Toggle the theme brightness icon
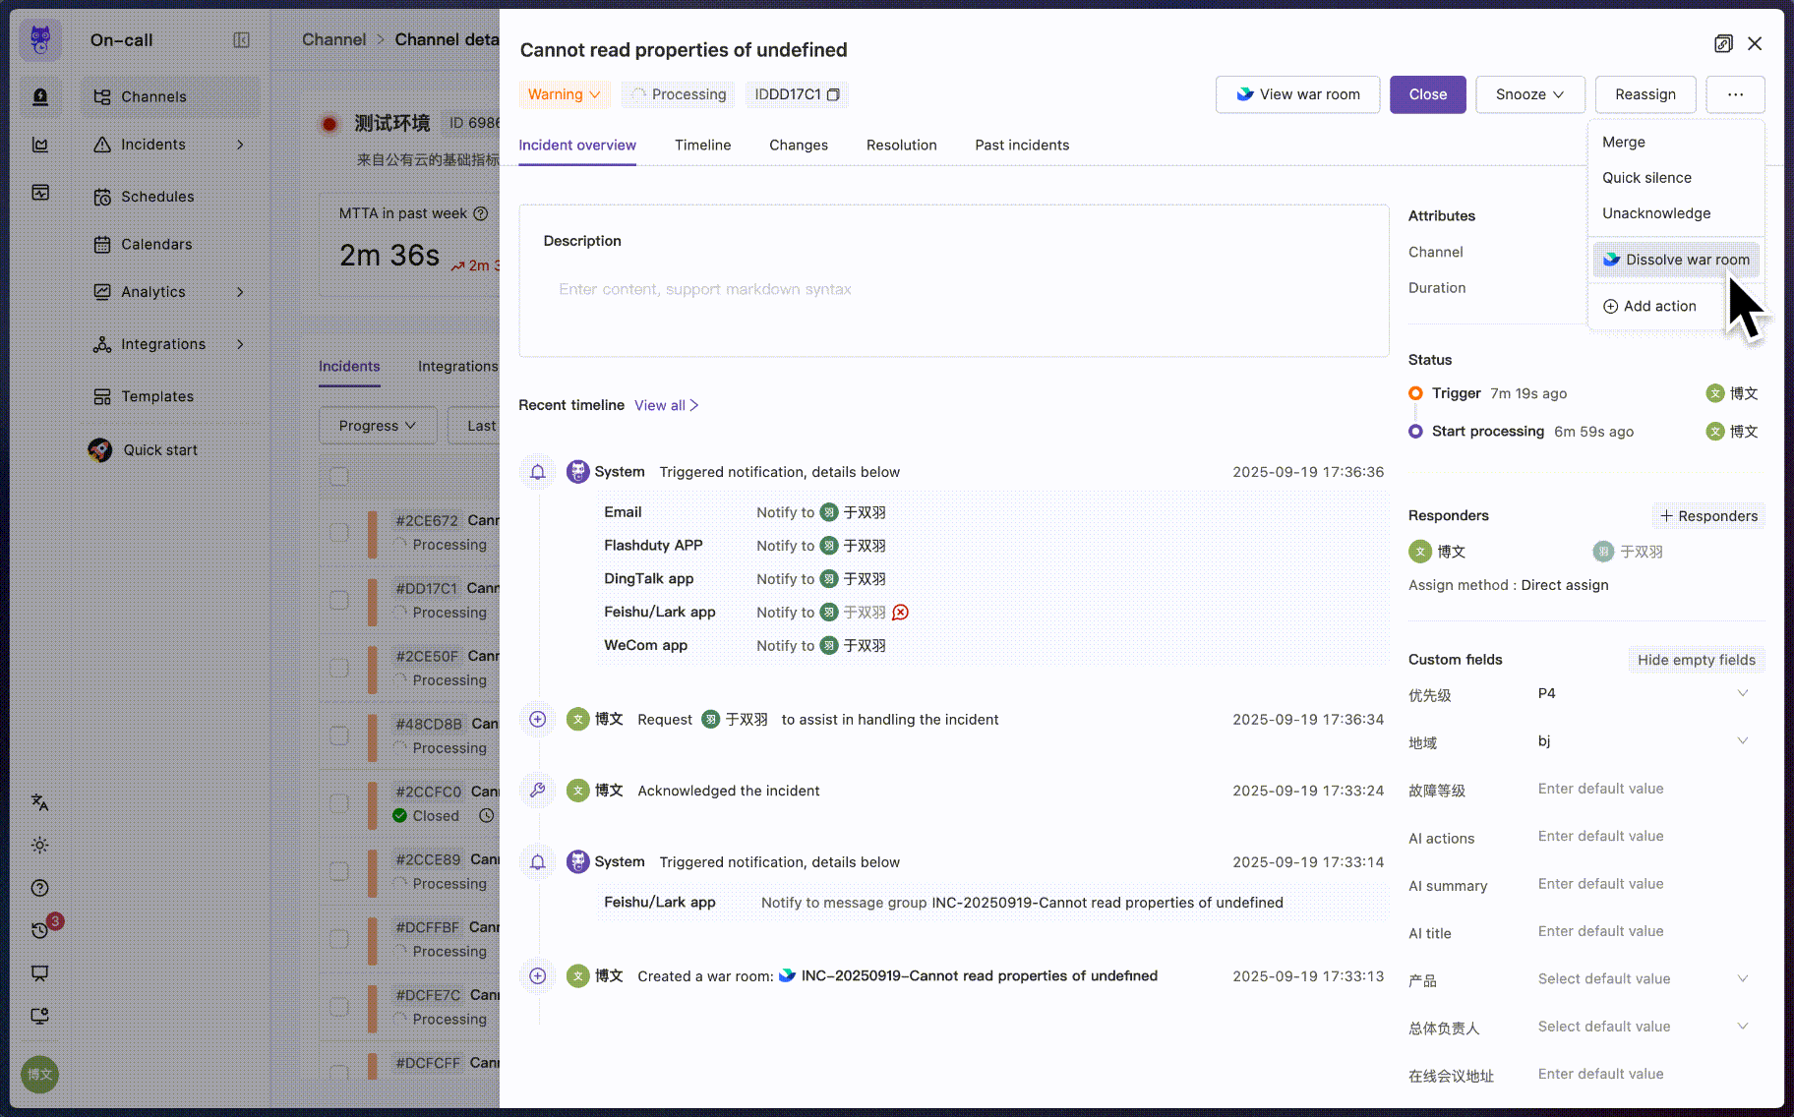 (x=39, y=846)
